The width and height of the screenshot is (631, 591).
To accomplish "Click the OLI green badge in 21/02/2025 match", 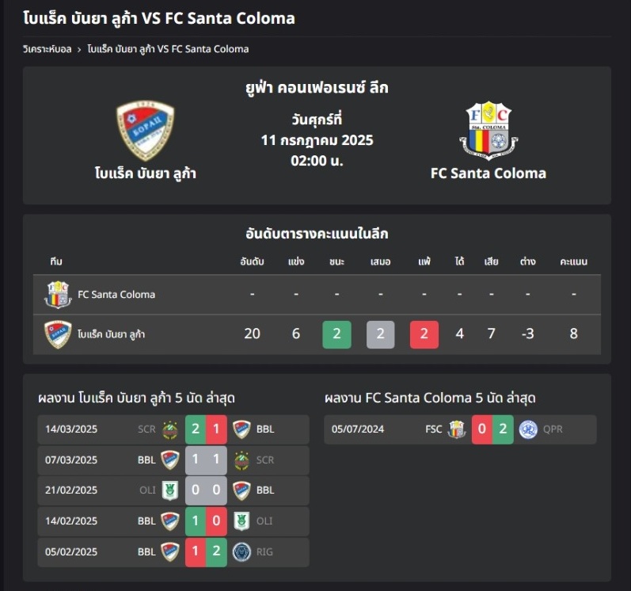I will 169,490.
